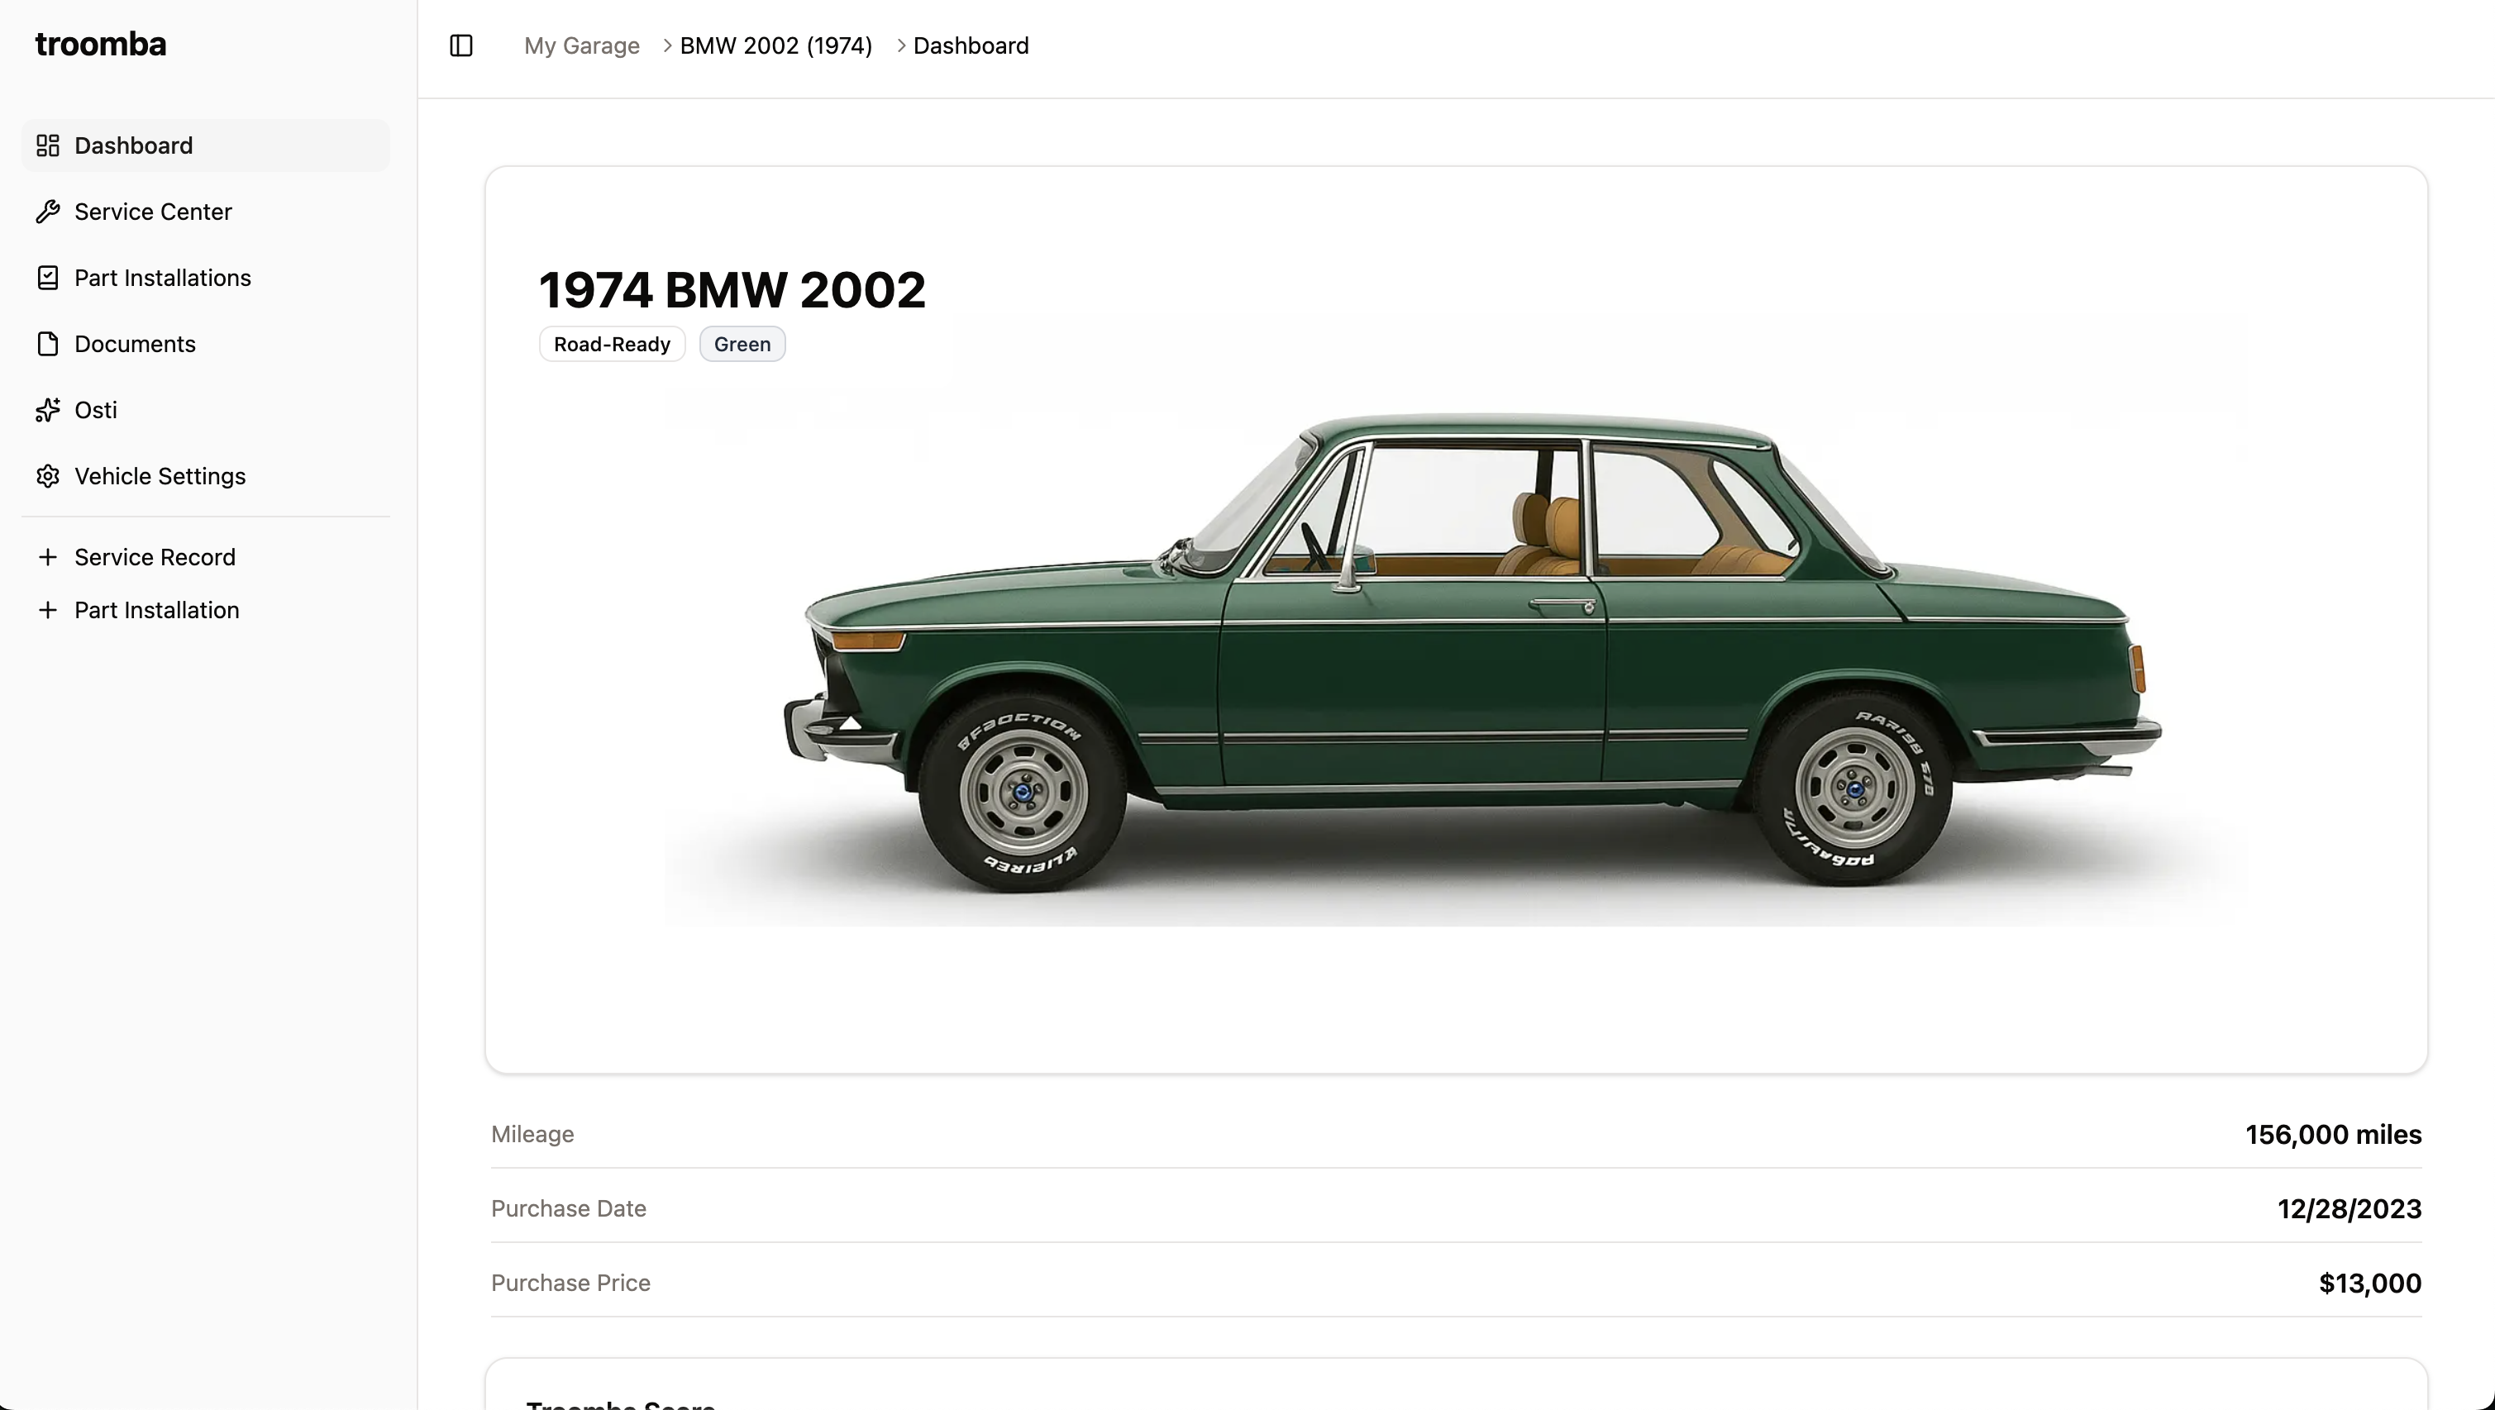
Task: Click the Road-Ready status badge
Action: pos(612,344)
